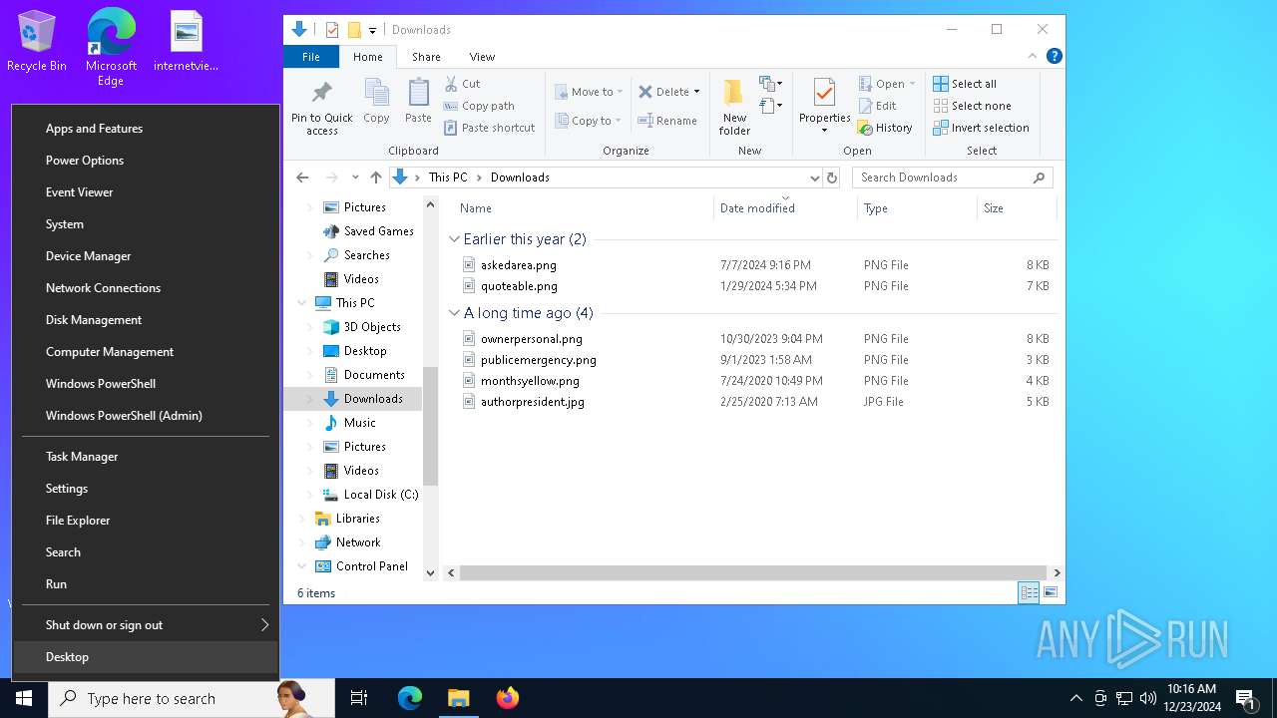Click Copy path in Clipboard group
The image size is (1277, 718).
479,106
